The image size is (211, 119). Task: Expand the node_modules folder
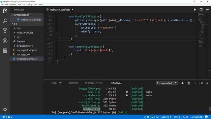pos(27,33)
